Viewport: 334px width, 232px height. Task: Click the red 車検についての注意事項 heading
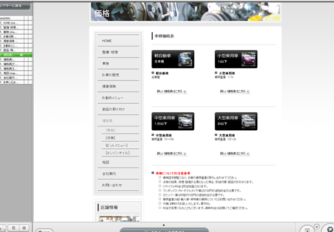[173, 173]
